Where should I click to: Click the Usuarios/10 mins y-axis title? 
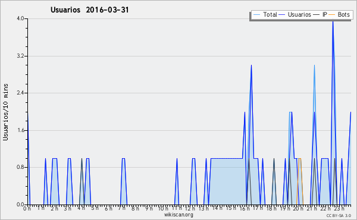click(x=5, y=112)
